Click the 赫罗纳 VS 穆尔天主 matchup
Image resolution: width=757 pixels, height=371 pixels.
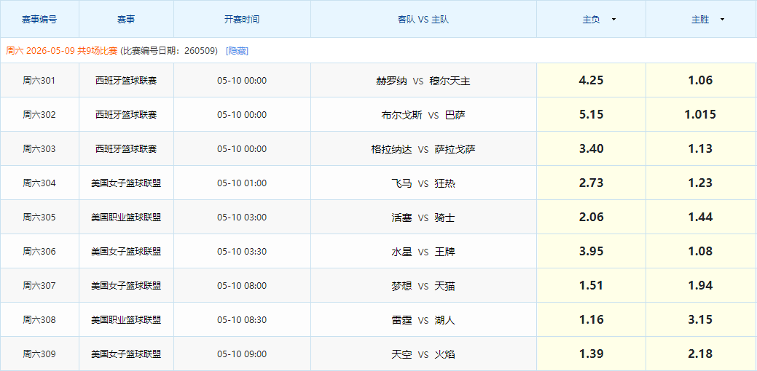click(x=423, y=81)
